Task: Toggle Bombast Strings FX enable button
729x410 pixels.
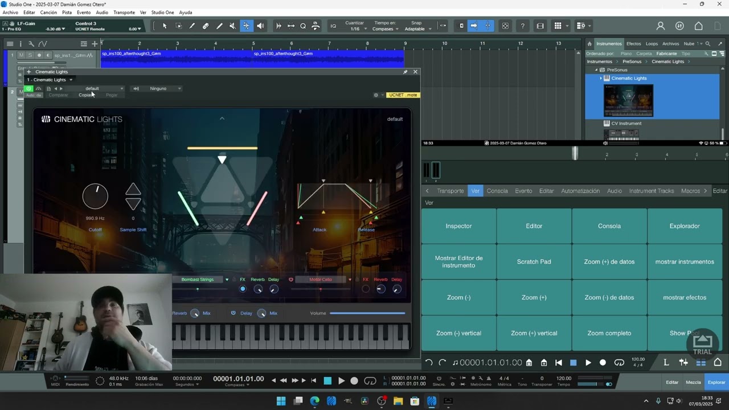Action: [x=243, y=289]
